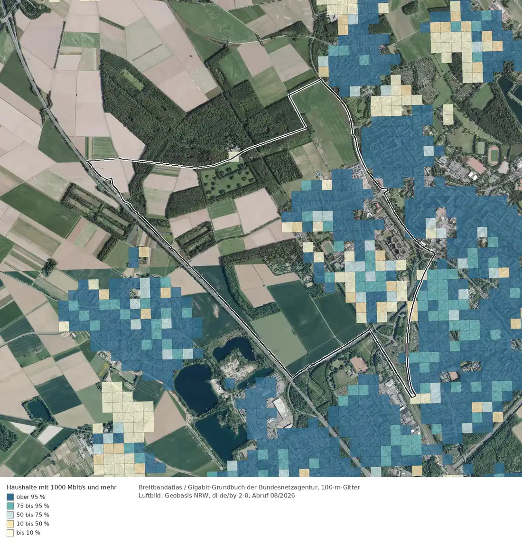
Task: Click the 'über 95 %' legend label
Action: click(x=30, y=497)
